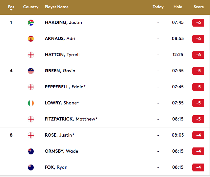Click England flag next to Justin Rose
The image size is (210, 177).
31,135
